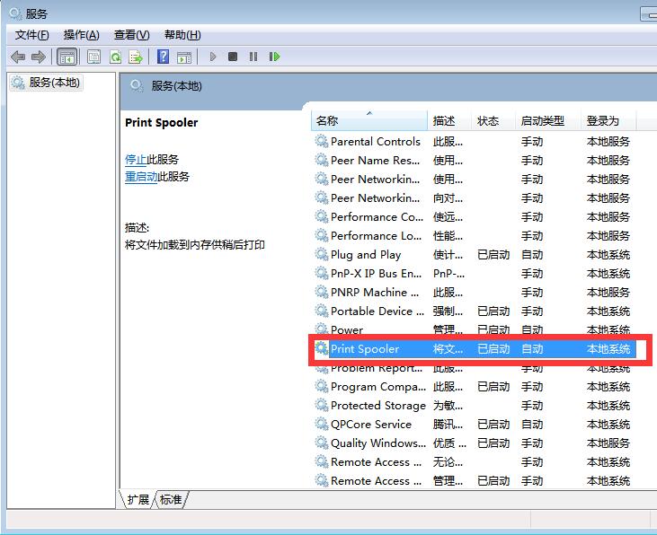Screen dimensions: 657x535
Task: Click the 停止 link to stop service
Action: pyautogui.click(x=135, y=159)
